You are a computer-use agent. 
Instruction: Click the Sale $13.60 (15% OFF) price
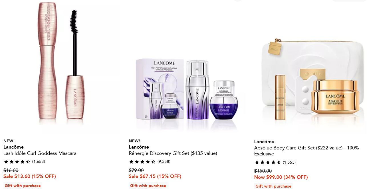(x=30, y=176)
